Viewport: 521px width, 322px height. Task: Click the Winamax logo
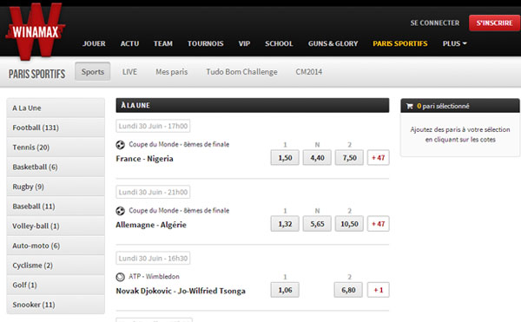point(36,31)
